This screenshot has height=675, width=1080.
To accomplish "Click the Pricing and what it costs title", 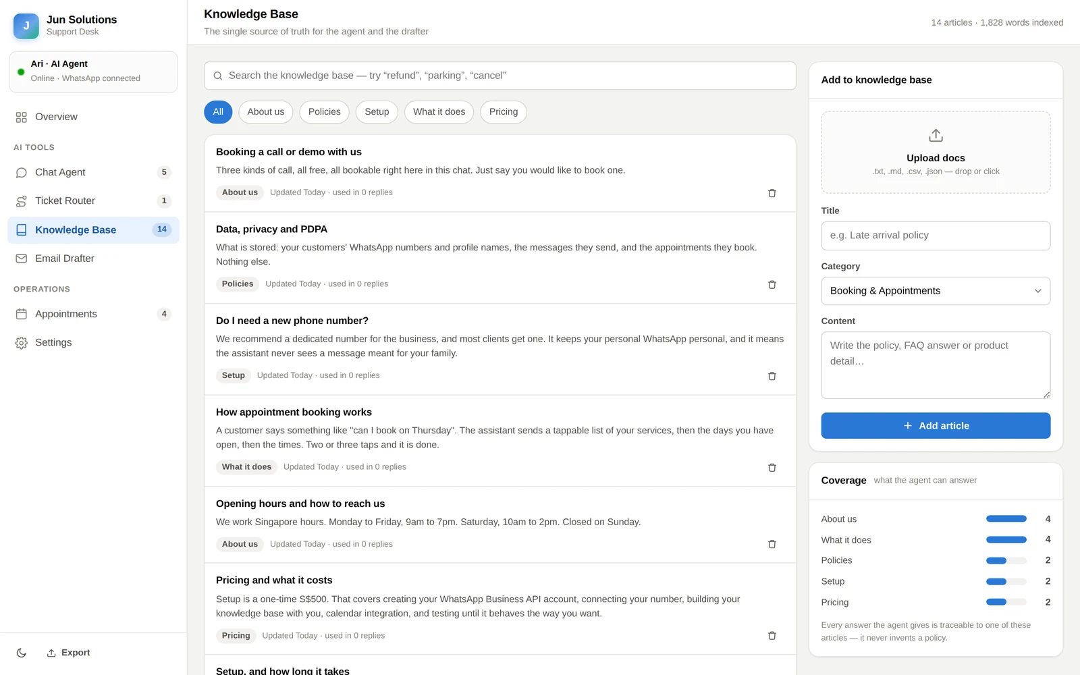I will coord(274,580).
